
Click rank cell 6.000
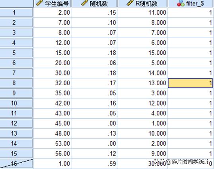[142, 43]
